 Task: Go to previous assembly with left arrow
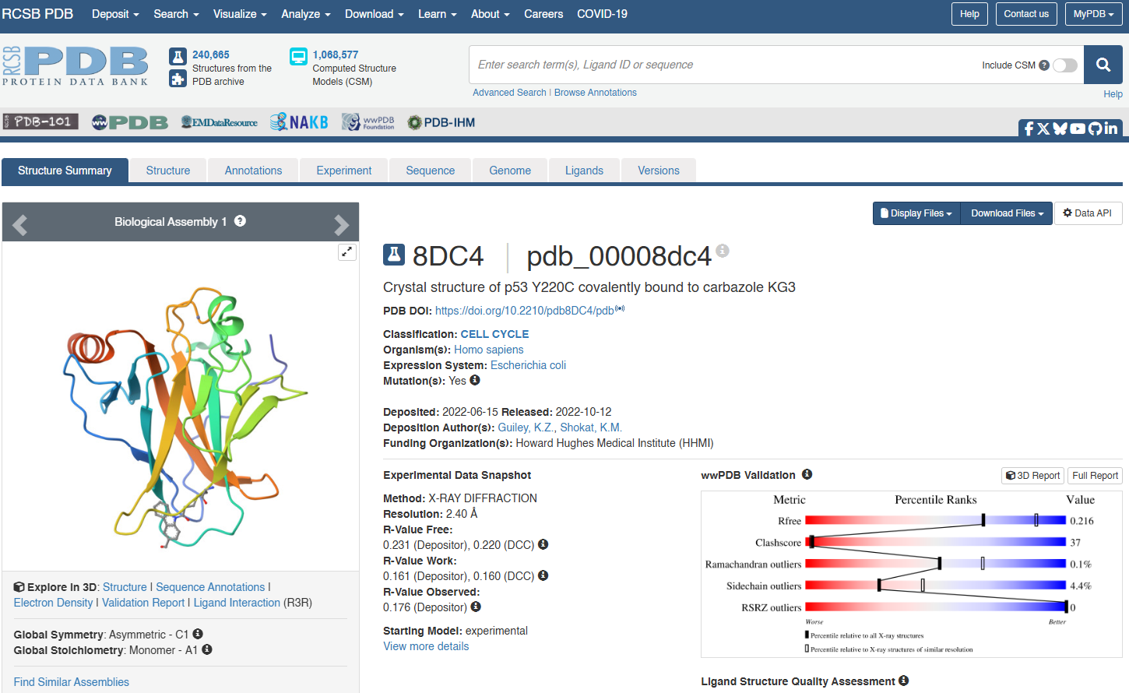click(x=20, y=224)
